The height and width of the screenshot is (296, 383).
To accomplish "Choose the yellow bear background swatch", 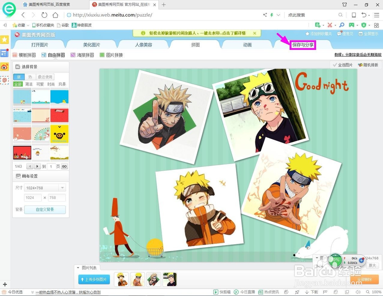I will point(59,134).
